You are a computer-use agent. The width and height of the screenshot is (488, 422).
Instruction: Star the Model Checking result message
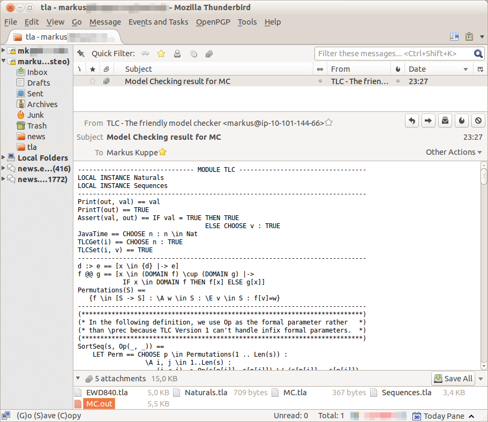tap(93, 81)
